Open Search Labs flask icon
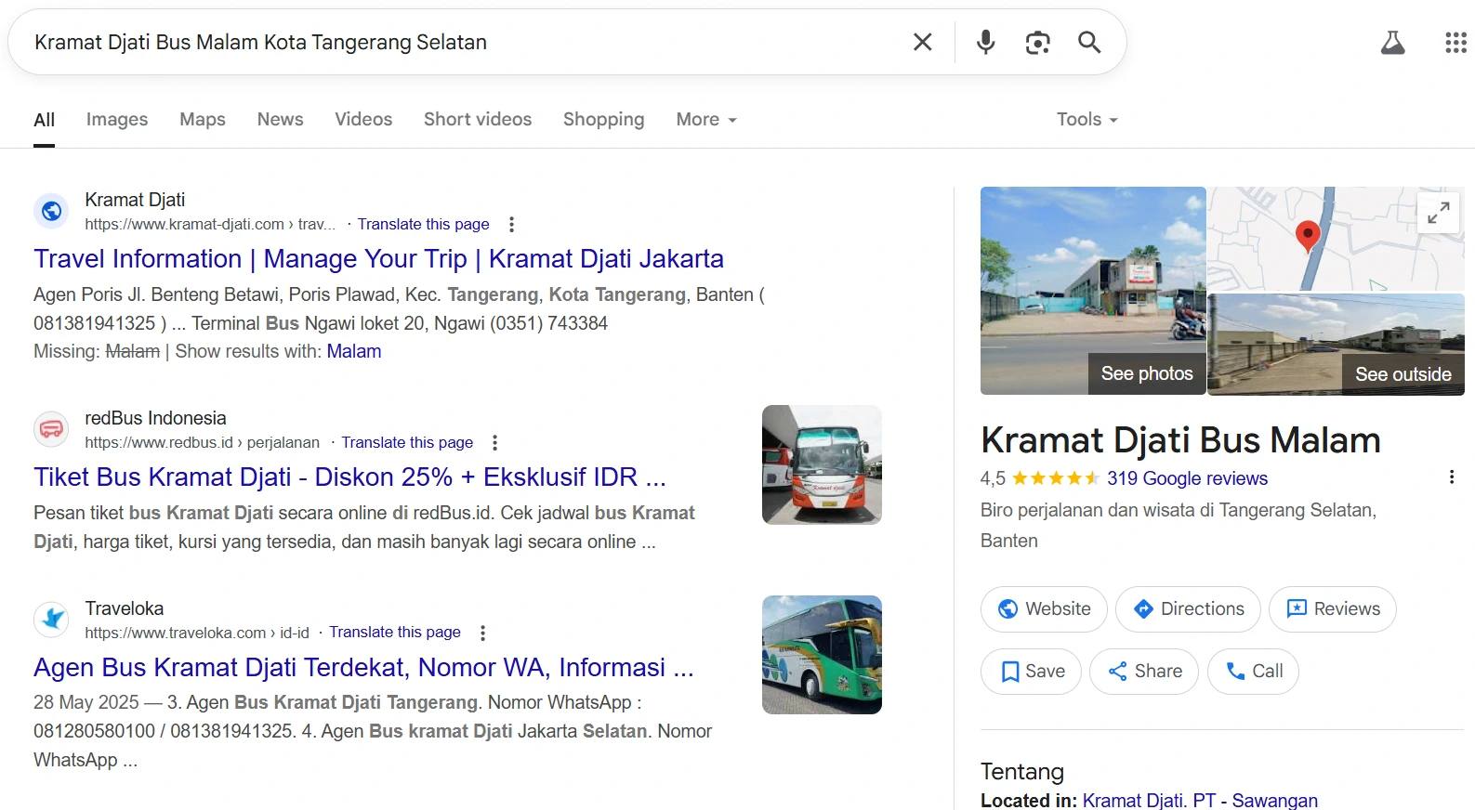1475x810 pixels. 1392,42
